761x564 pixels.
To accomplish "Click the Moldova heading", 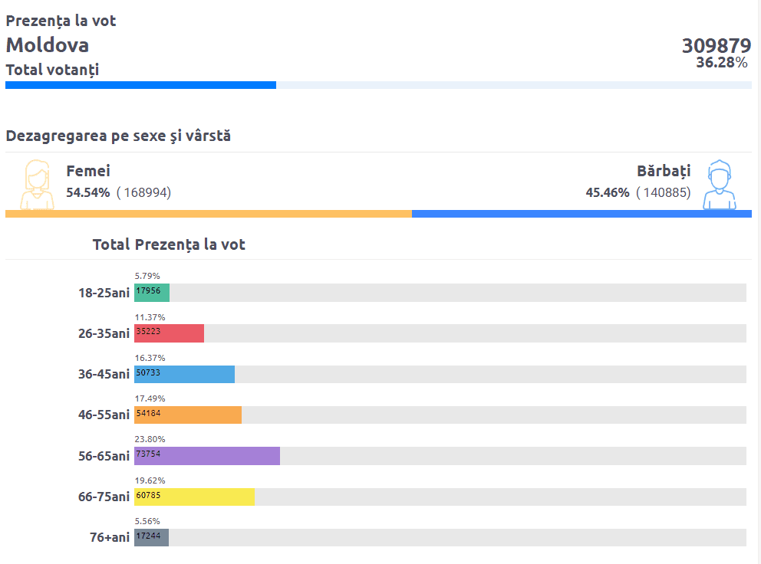I will coord(48,45).
